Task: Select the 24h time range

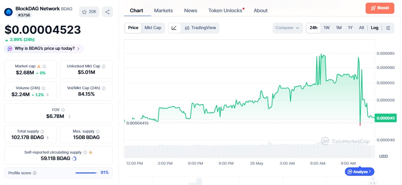Action: click(x=313, y=28)
